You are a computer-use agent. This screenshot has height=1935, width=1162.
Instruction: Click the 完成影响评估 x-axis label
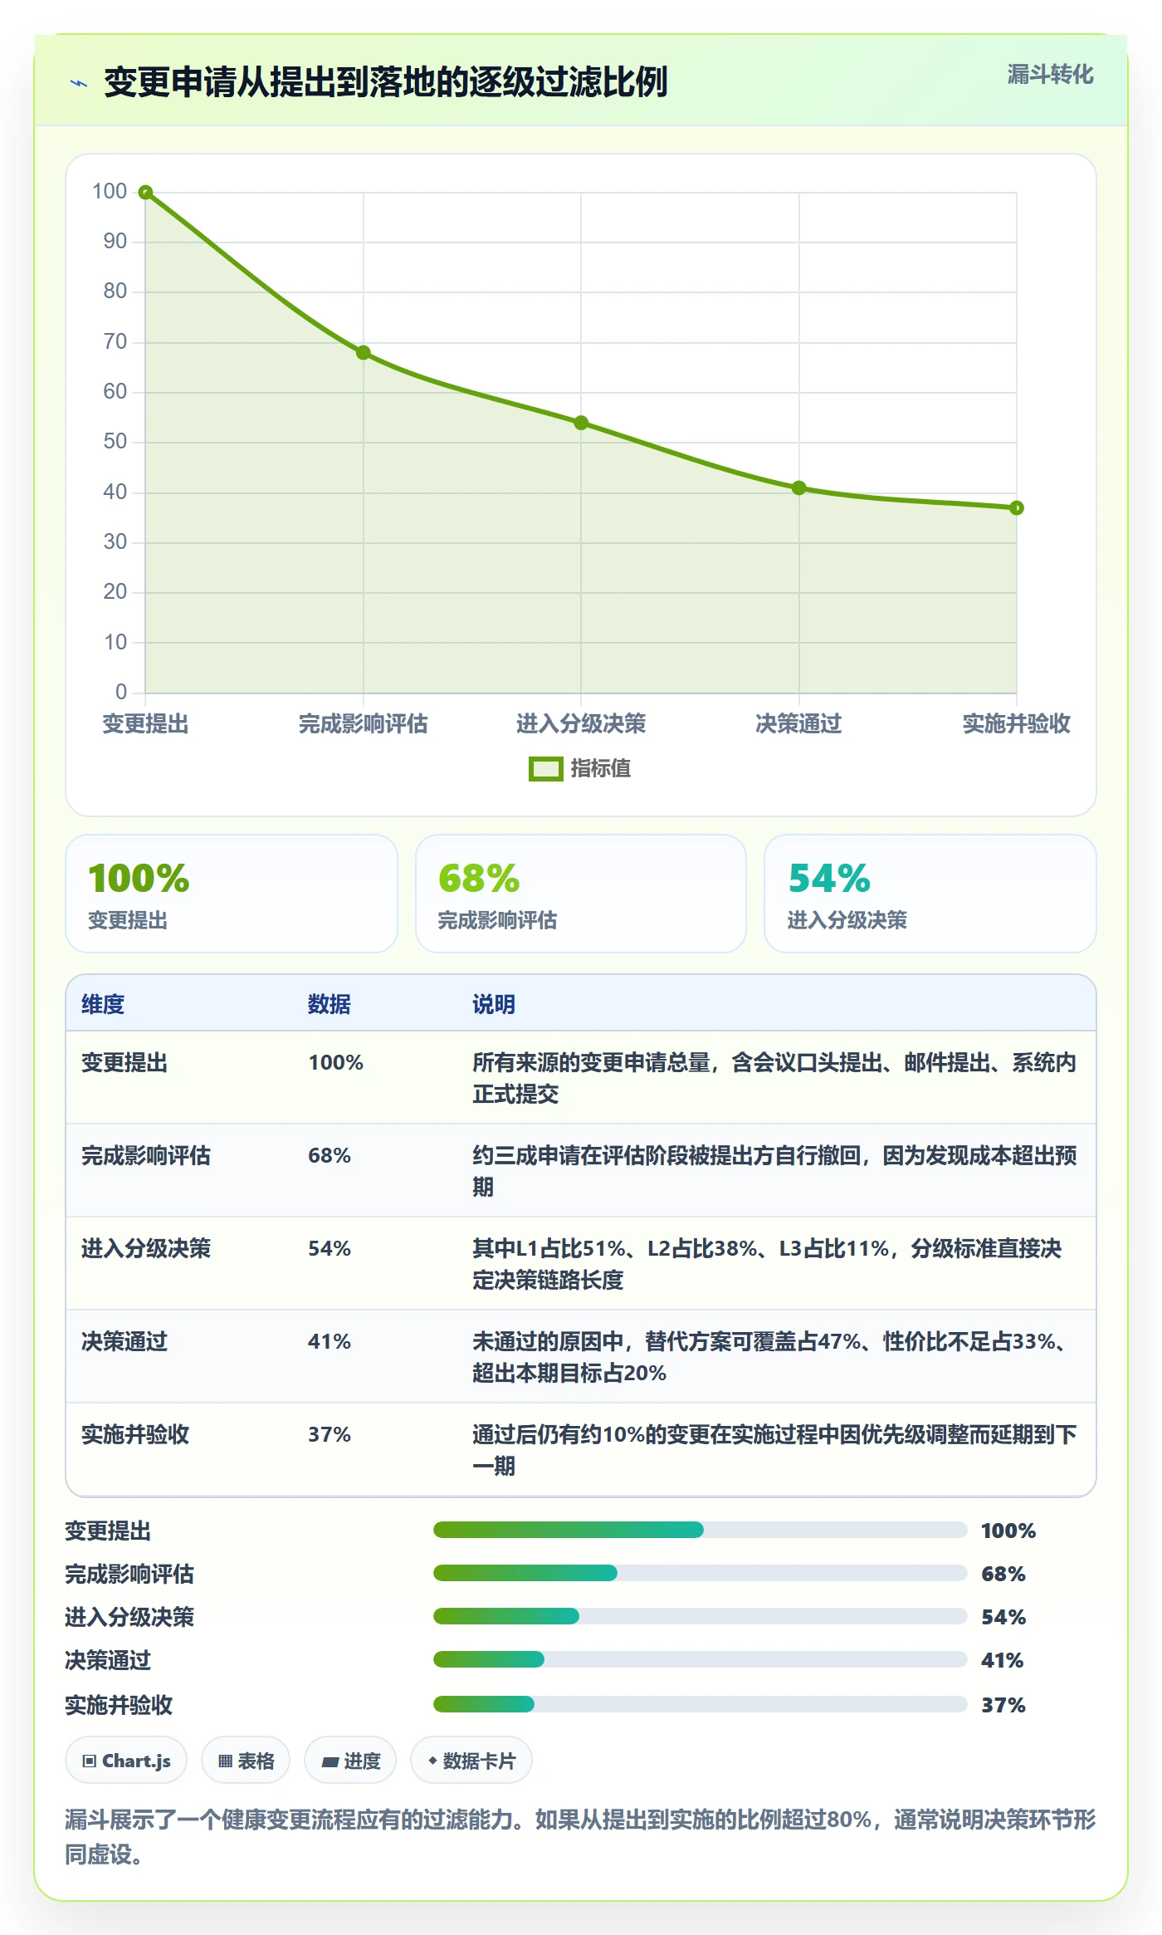point(364,724)
